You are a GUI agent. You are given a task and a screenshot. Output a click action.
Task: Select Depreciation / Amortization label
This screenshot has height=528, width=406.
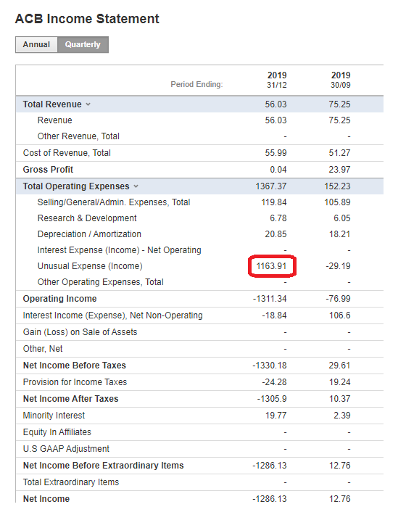tap(89, 234)
